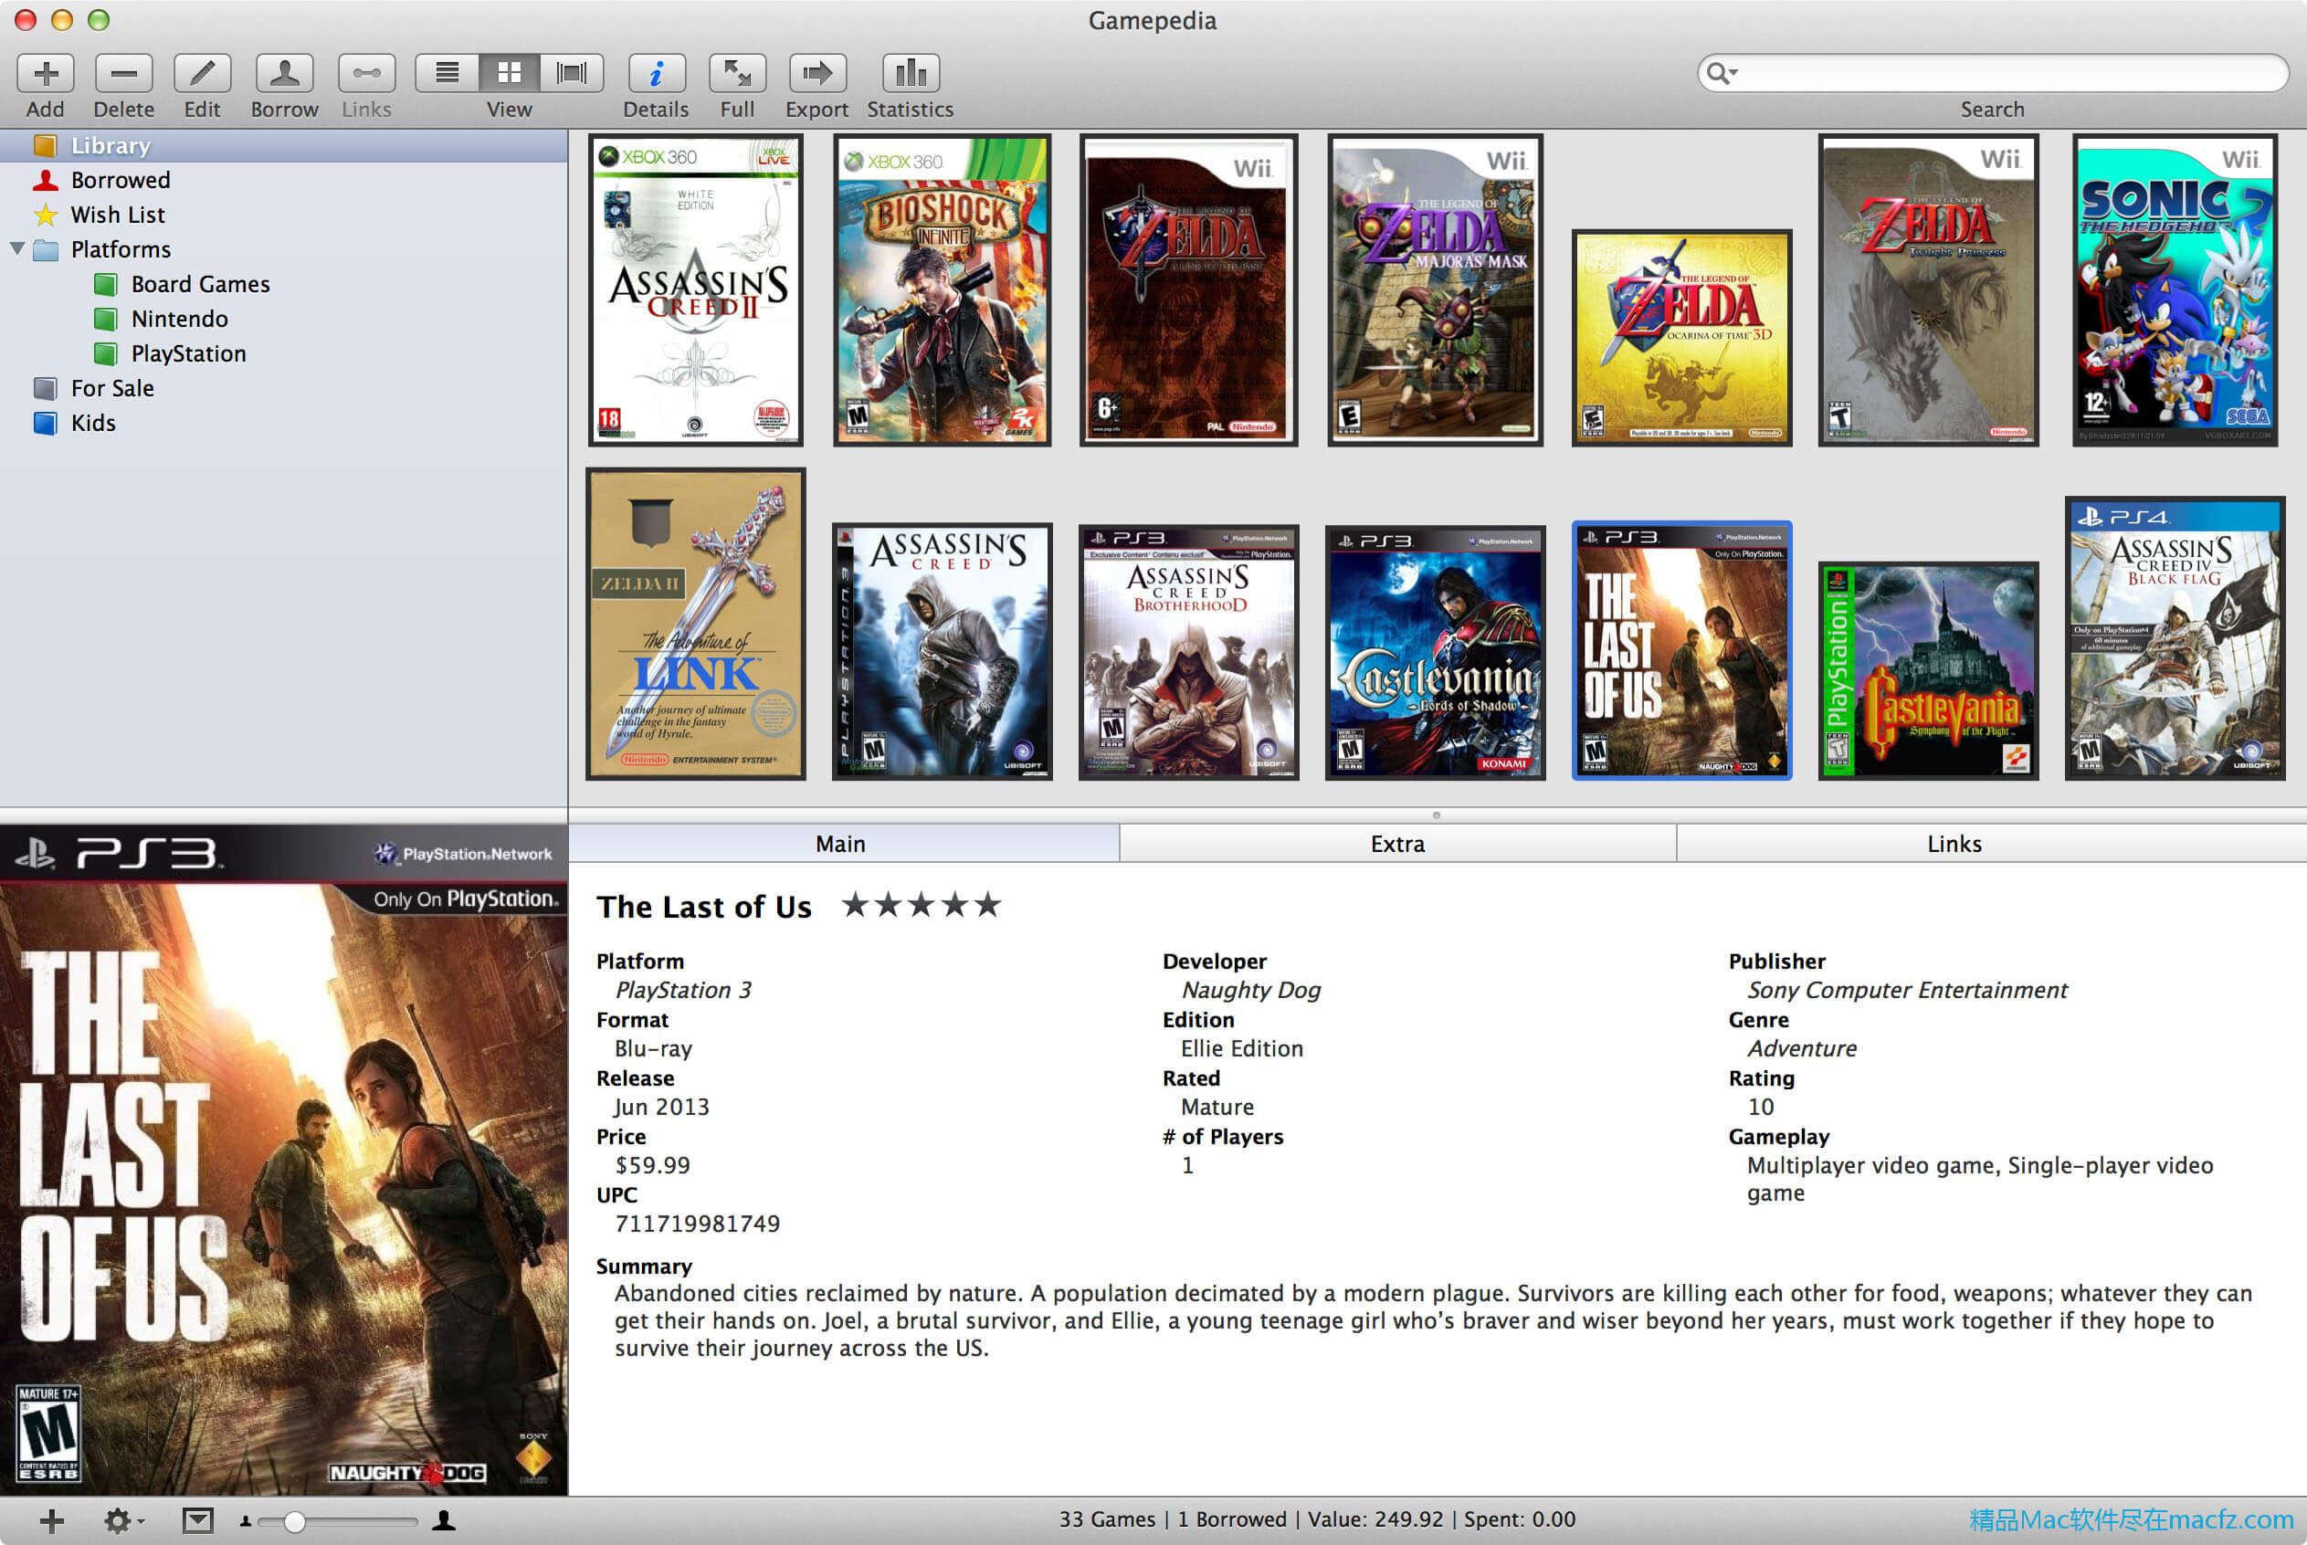
Task: Select Assassin's Creed IV Black Flag cover
Action: tap(2175, 638)
